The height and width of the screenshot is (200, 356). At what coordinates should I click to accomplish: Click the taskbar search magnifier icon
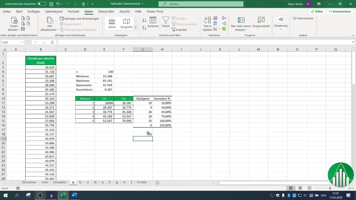pyautogui.click(x=17, y=195)
